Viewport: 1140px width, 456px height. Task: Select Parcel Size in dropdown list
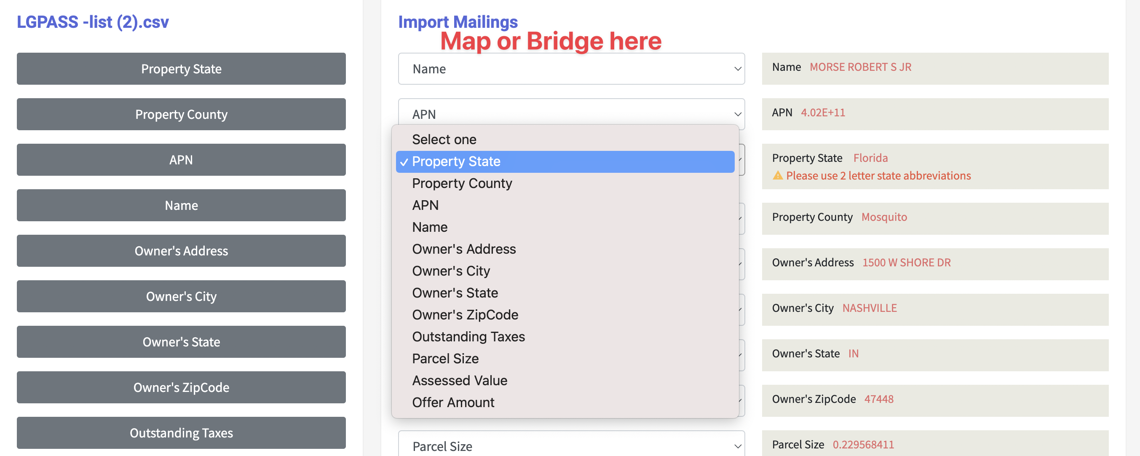click(x=565, y=359)
